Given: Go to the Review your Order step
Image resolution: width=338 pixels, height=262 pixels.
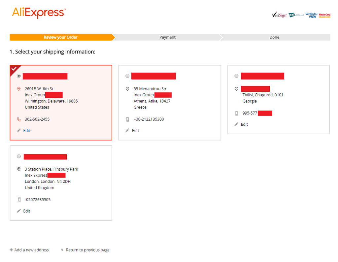Looking at the screenshot, I should point(61,37).
